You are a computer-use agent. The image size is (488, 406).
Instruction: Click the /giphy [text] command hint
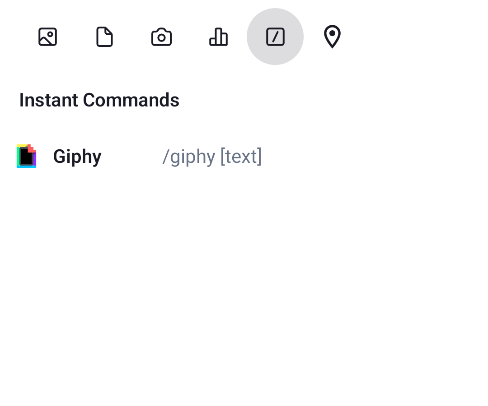tap(212, 156)
